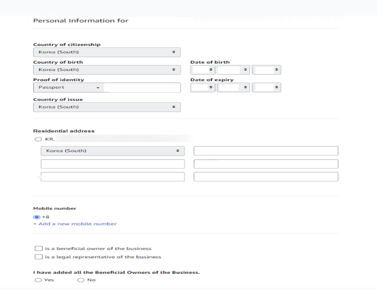The height and width of the screenshot is (290, 377).
Task: Click Add a new mobile number link
Action: pos(75,224)
